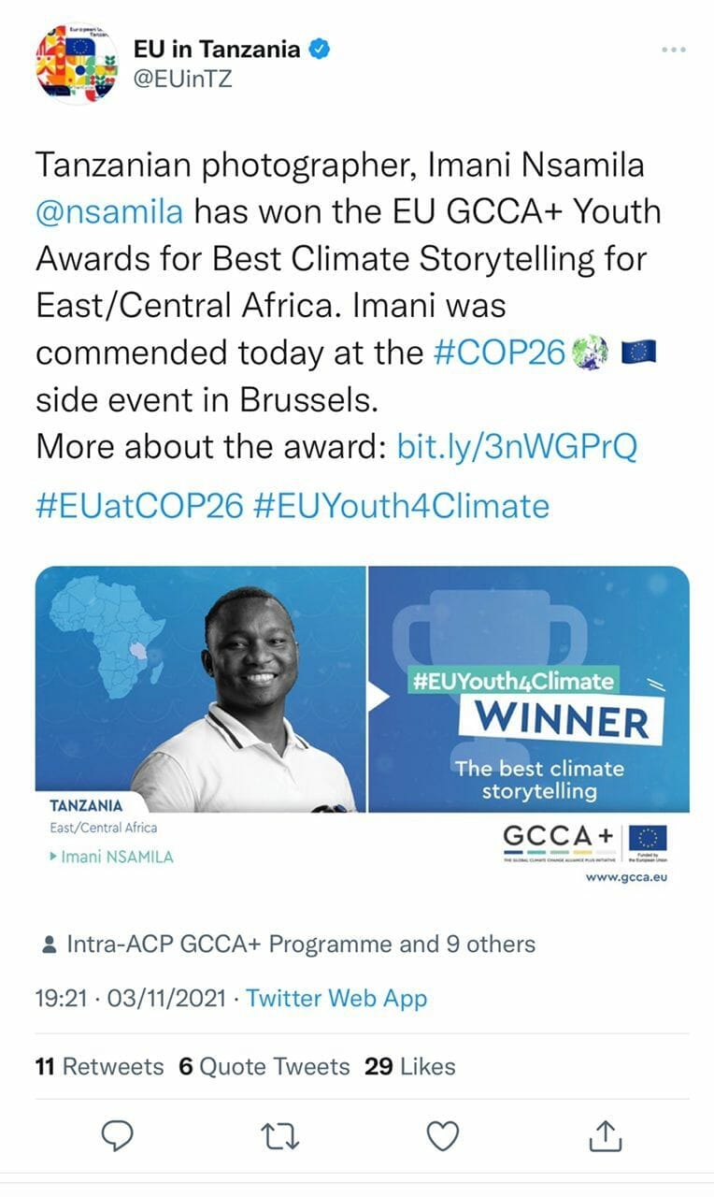Screen dimensions: 714x1197
Task: Click the retweet icon
Action: click(280, 1135)
